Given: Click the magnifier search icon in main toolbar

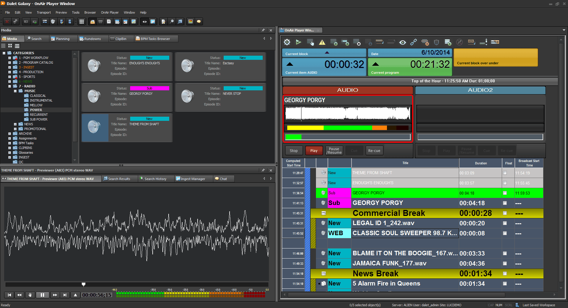Looking at the screenshot, I should click(x=172, y=21).
